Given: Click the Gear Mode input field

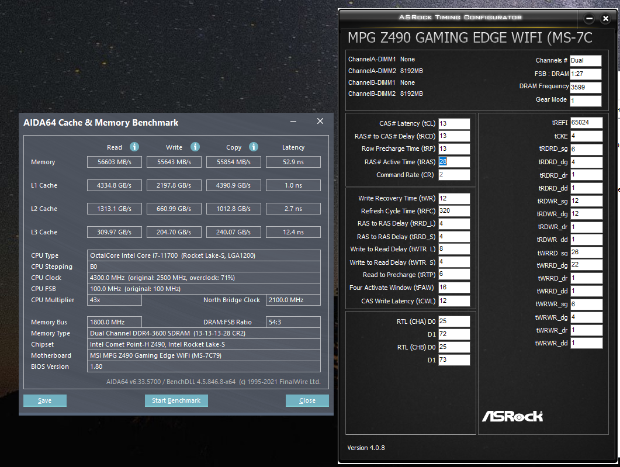Looking at the screenshot, I should [x=586, y=101].
